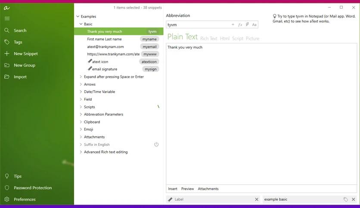Open Preferences in the sidebar
The image size is (360, 208).
coord(25,199)
